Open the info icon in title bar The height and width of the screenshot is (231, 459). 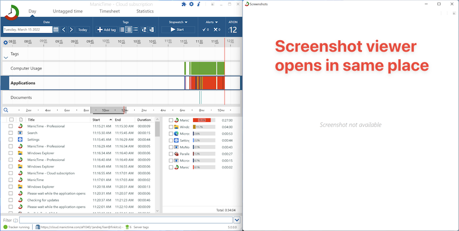(x=198, y=4)
